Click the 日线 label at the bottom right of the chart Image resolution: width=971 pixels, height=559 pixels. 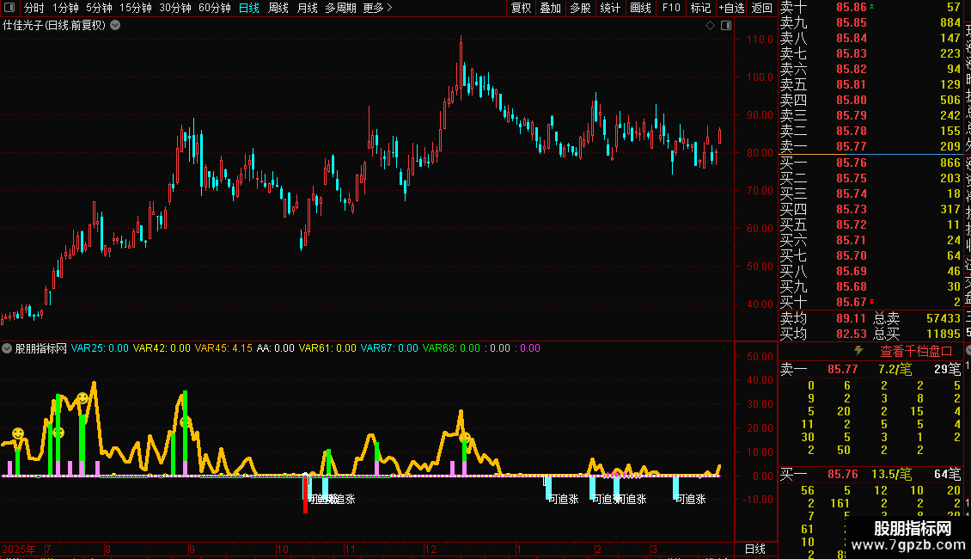click(754, 549)
